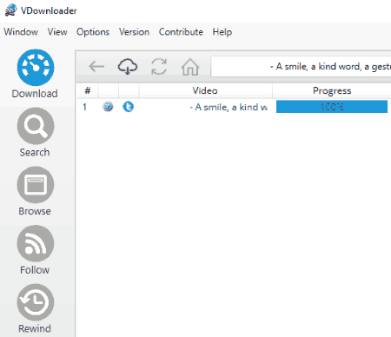Image resolution: width=391 pixels, height=337 pixels.
Task: Click the blue status icon in row 1
Action: [x=129, y=107]
